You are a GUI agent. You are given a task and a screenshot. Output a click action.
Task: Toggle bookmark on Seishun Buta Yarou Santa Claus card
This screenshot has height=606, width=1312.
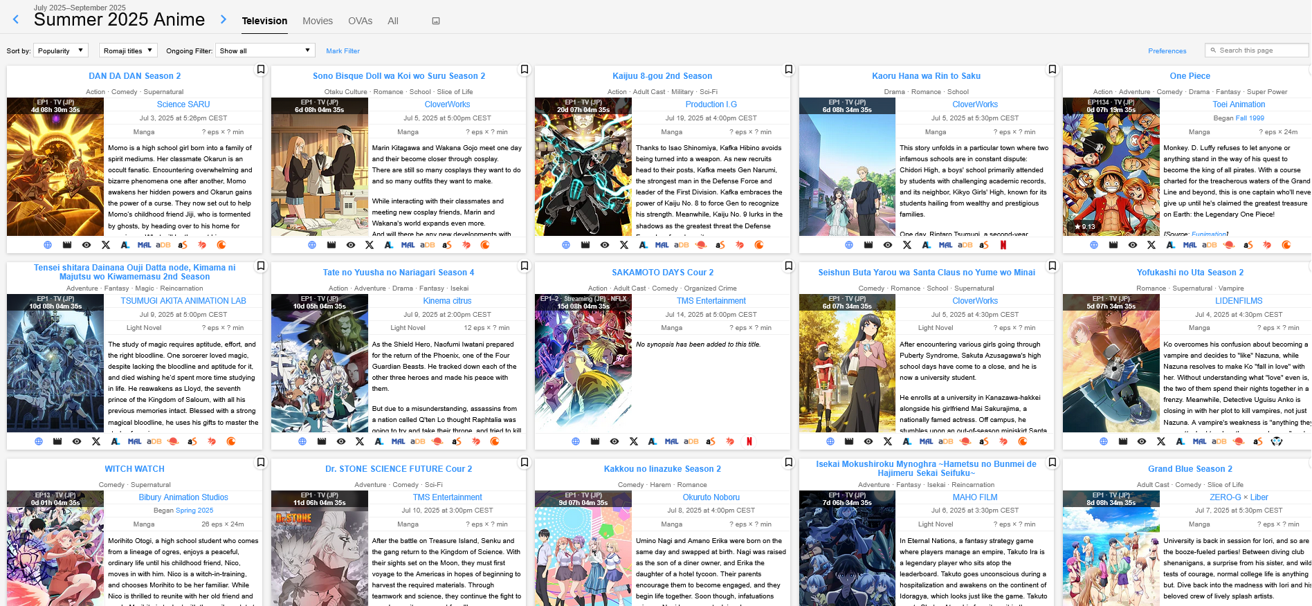coord(1053,266)
